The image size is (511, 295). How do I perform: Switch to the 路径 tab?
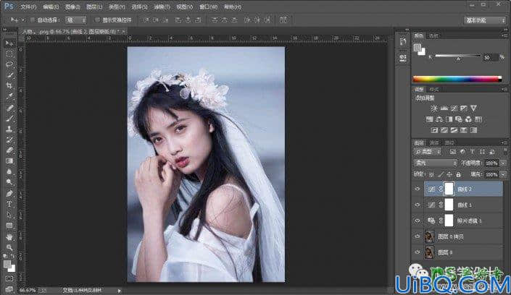tap(449, 142)
